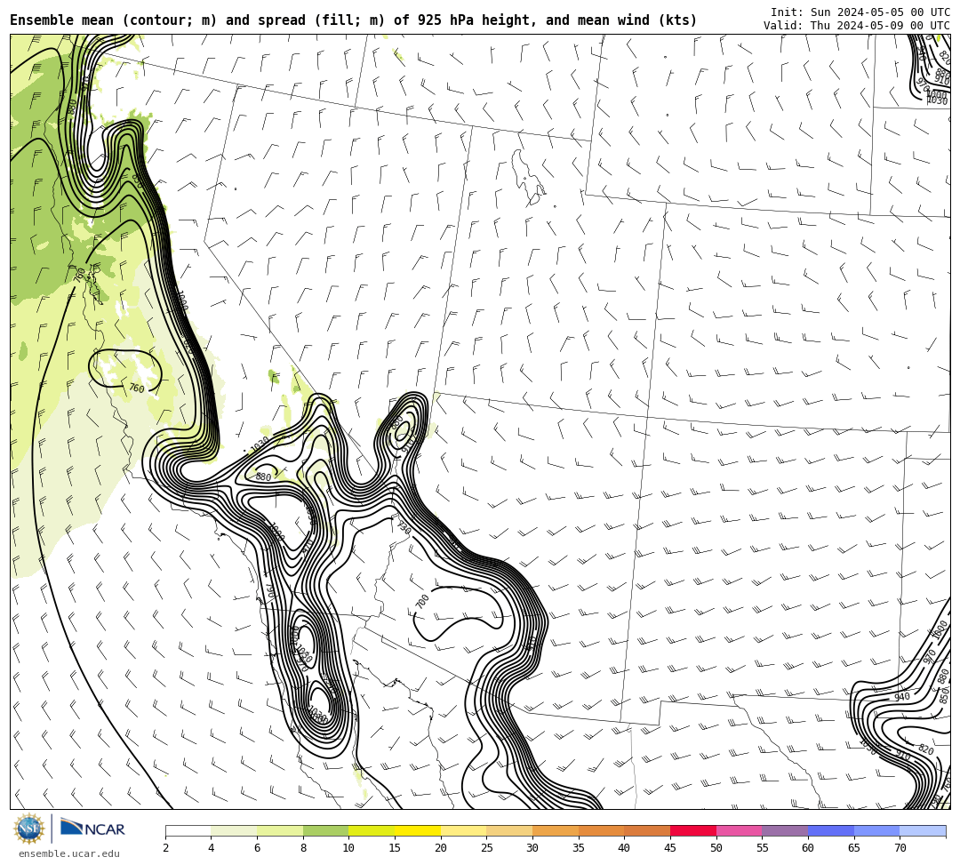Pick the light orange 30–35 m swatch
This screenshot has width=960, height=865.
[x=556, y=830]
